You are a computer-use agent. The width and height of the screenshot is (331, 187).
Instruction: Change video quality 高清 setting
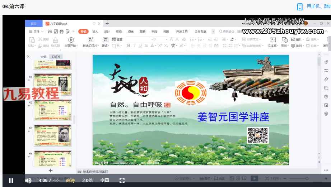pyautogui.click(x=70, y=181)
